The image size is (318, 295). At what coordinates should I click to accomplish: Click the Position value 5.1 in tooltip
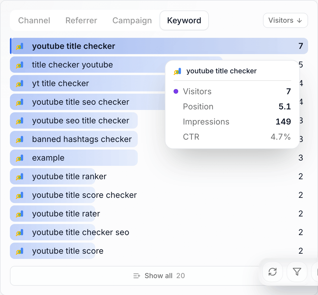(285, 106)
